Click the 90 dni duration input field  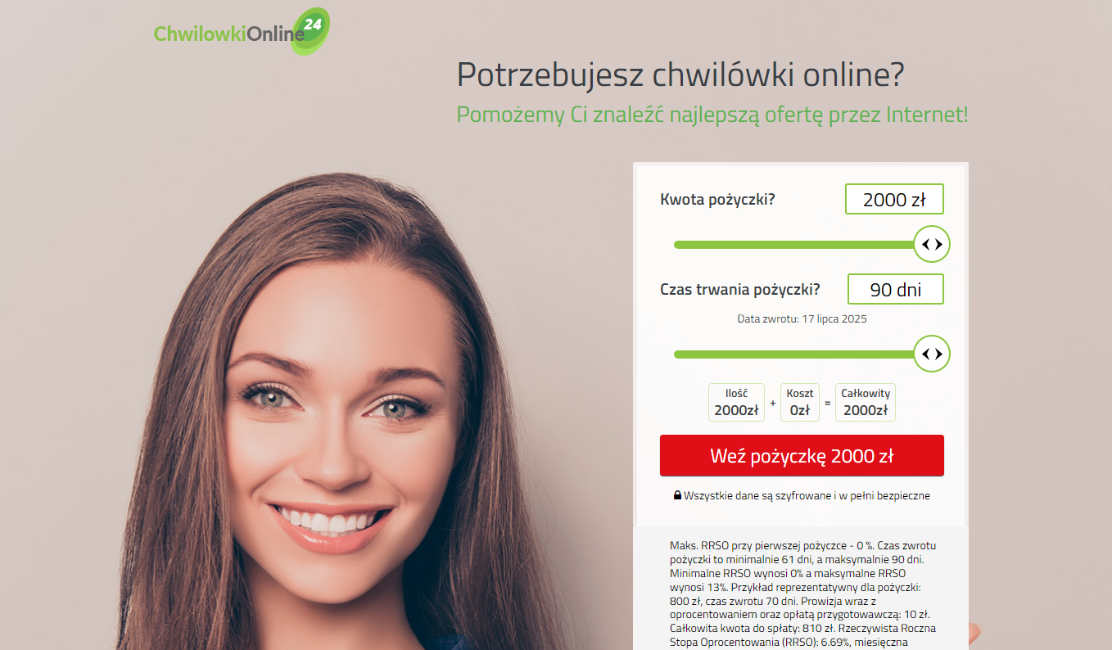coord(895,289)
